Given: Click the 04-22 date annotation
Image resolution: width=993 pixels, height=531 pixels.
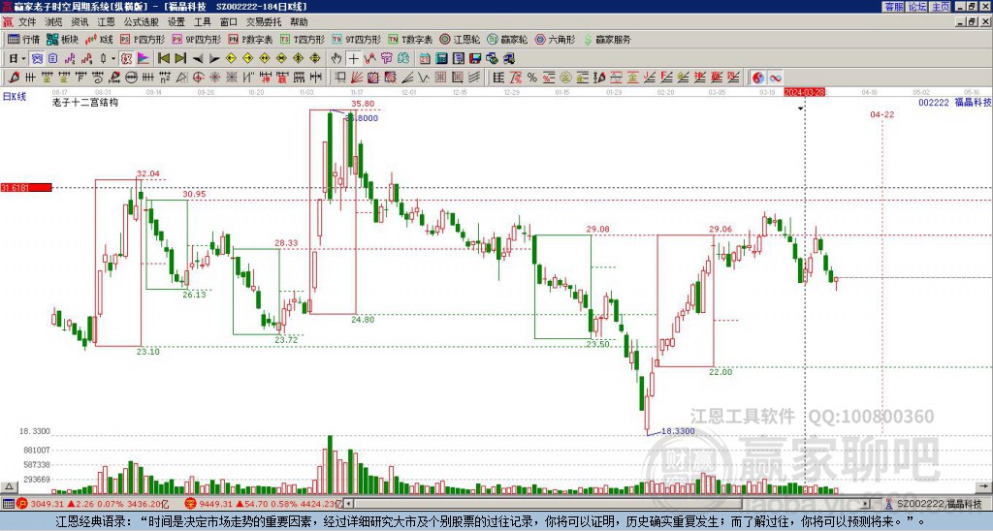Looking at the screenshot, I should [x=882, y=114].
